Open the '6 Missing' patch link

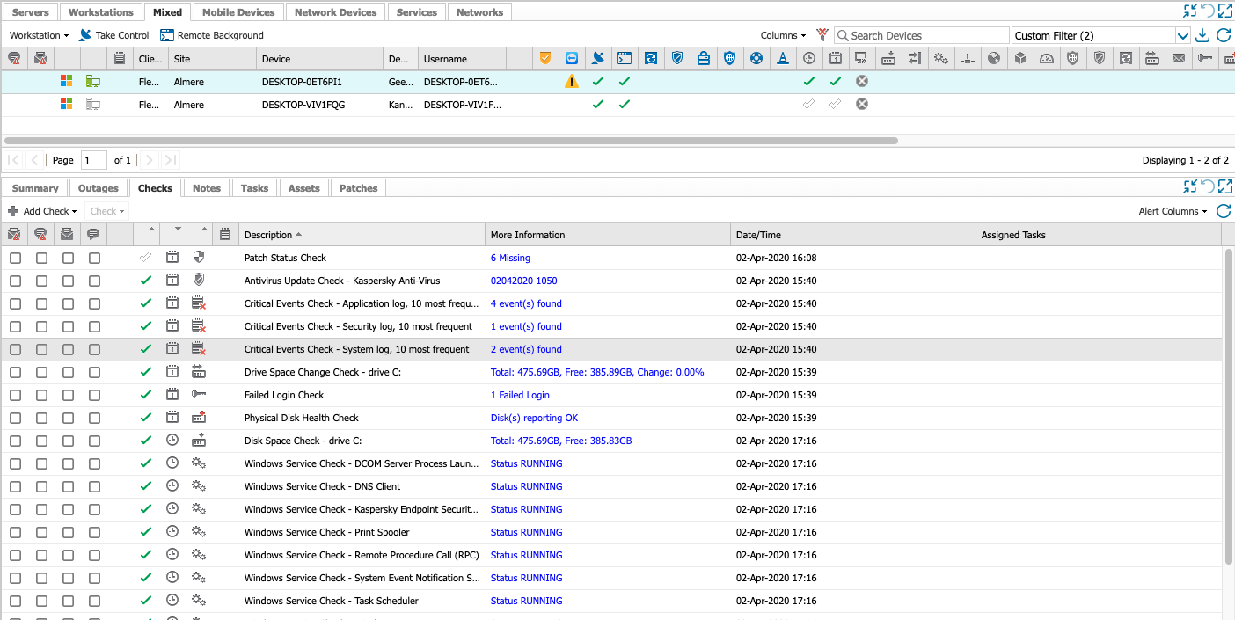click(x=510, y=259)
